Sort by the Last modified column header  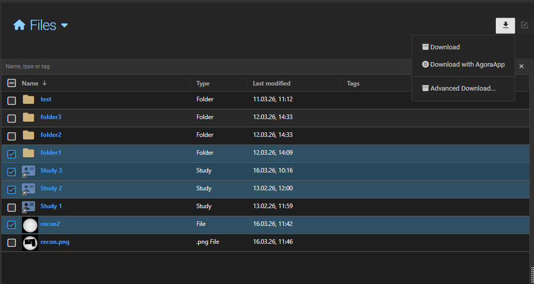coord(272,83)
